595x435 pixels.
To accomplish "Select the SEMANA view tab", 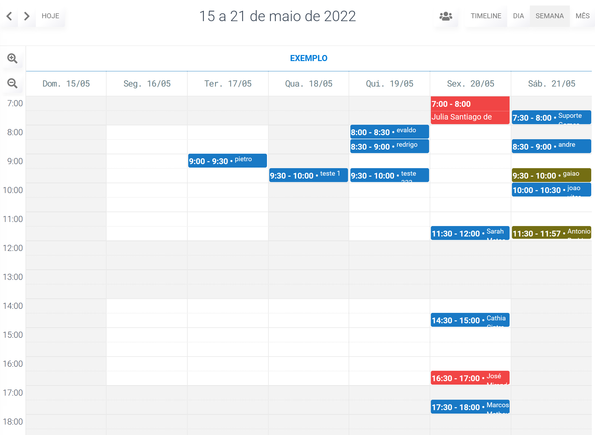I will click(550, 16).
